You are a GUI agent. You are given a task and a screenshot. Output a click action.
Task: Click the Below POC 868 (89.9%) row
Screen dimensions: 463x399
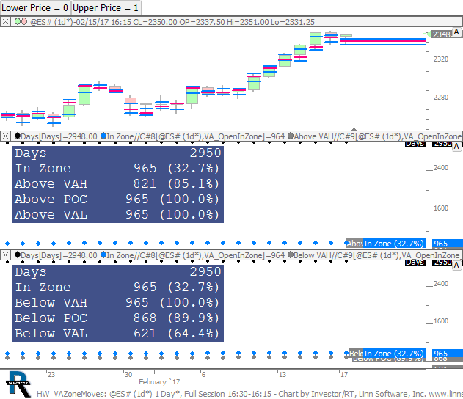pyautogui.click(x=118, y=318)
